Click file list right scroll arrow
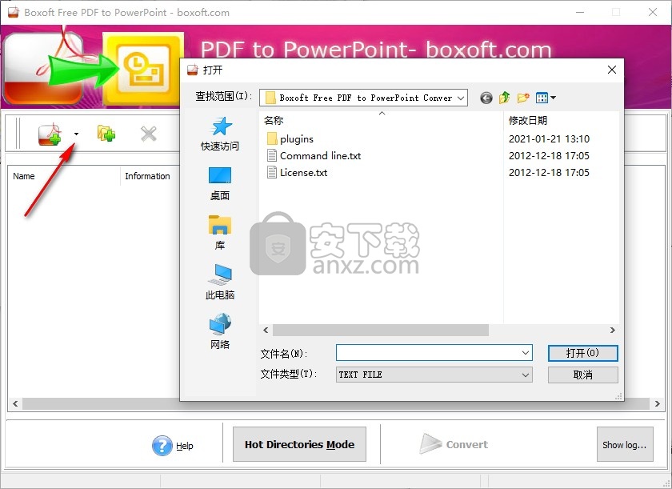The height and width of the screenshot is (489, 672). 613,330
